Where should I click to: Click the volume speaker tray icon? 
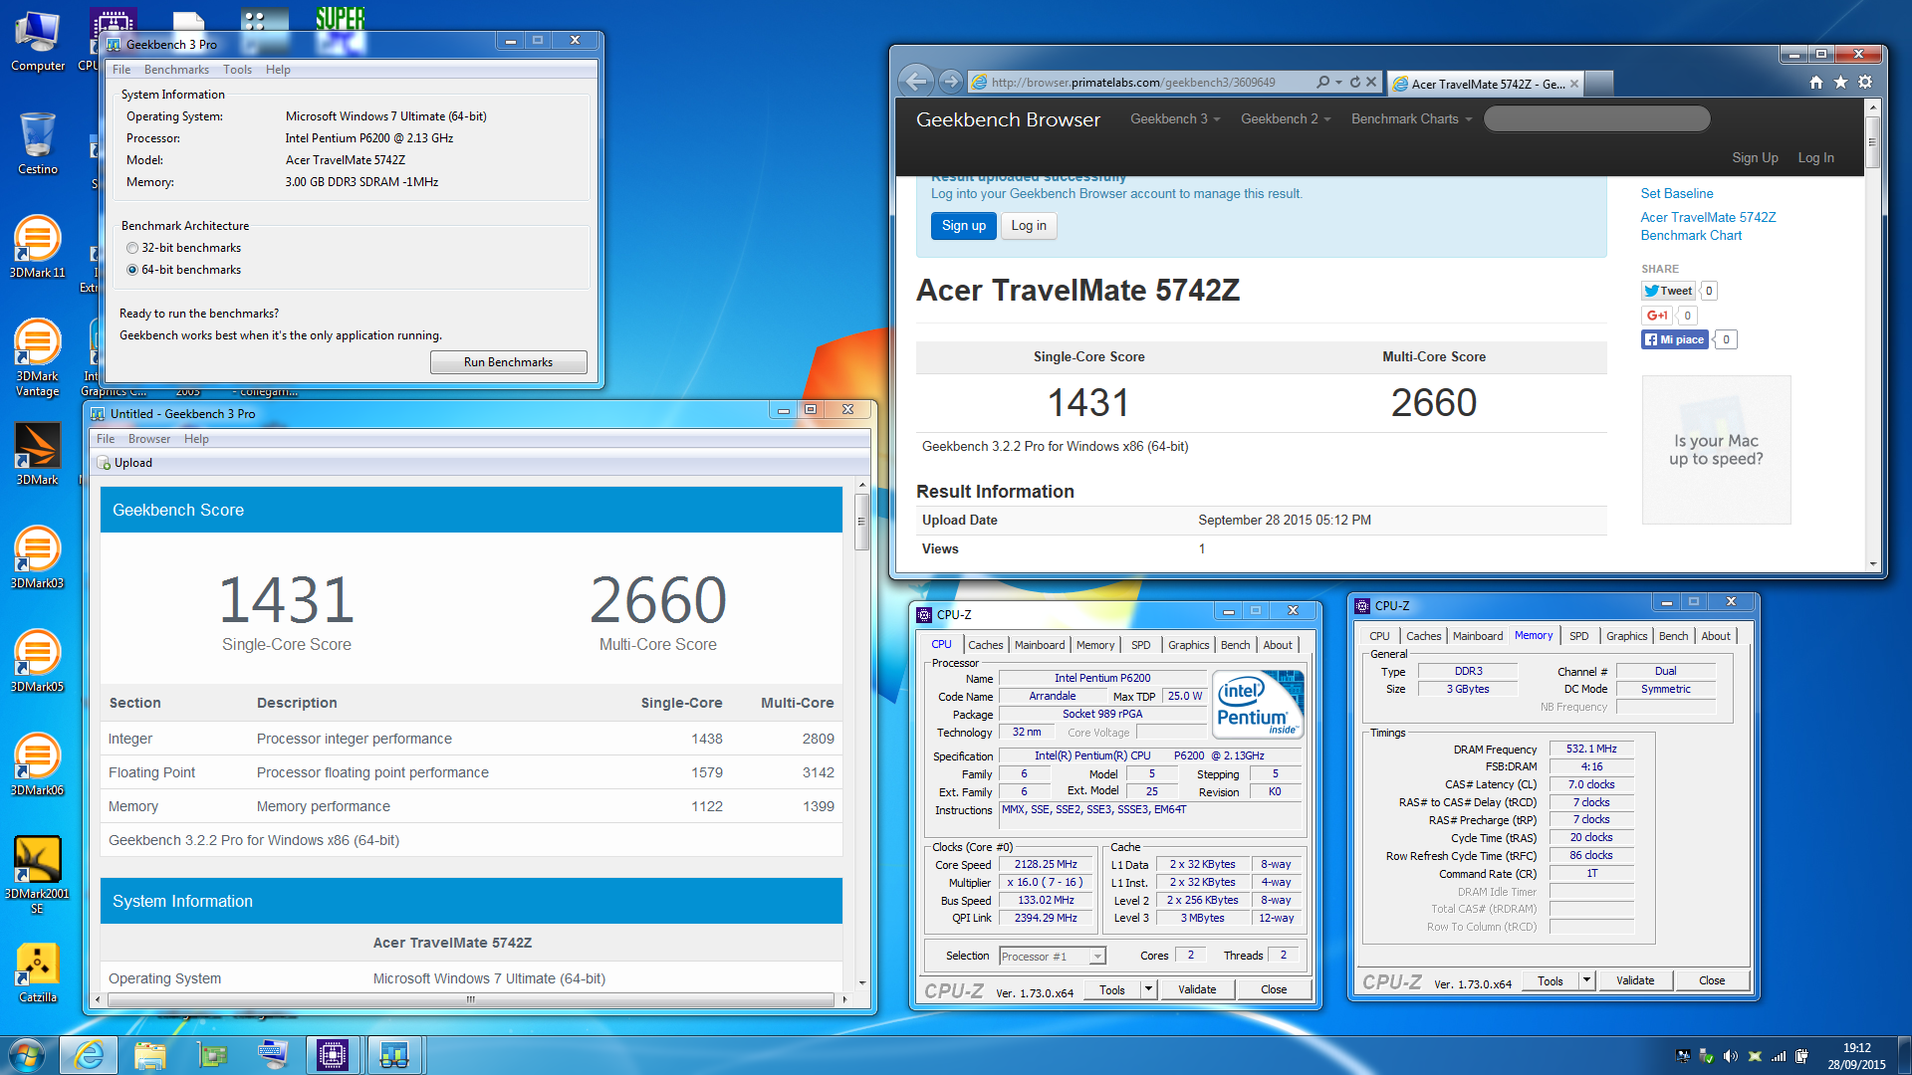(1730, 1056)
